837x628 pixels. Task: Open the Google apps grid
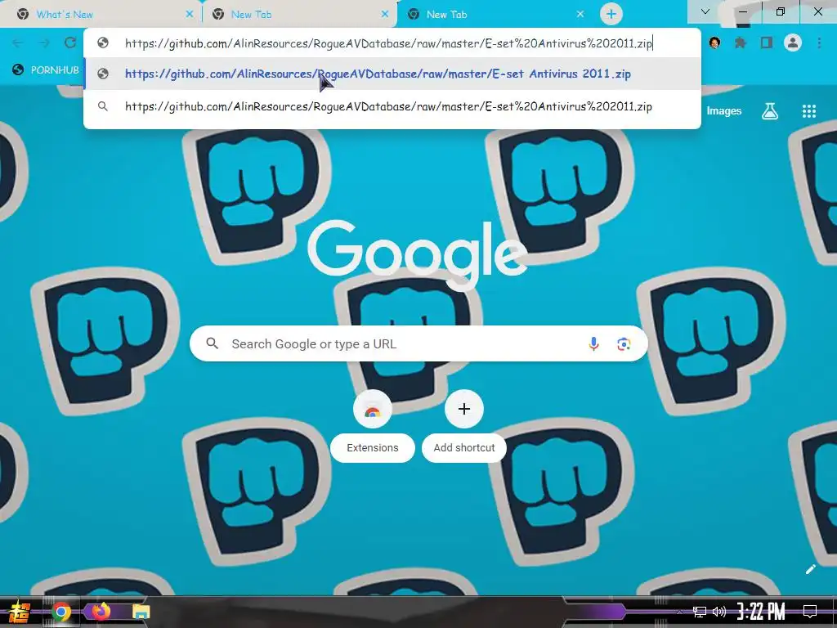click(809, 111)
